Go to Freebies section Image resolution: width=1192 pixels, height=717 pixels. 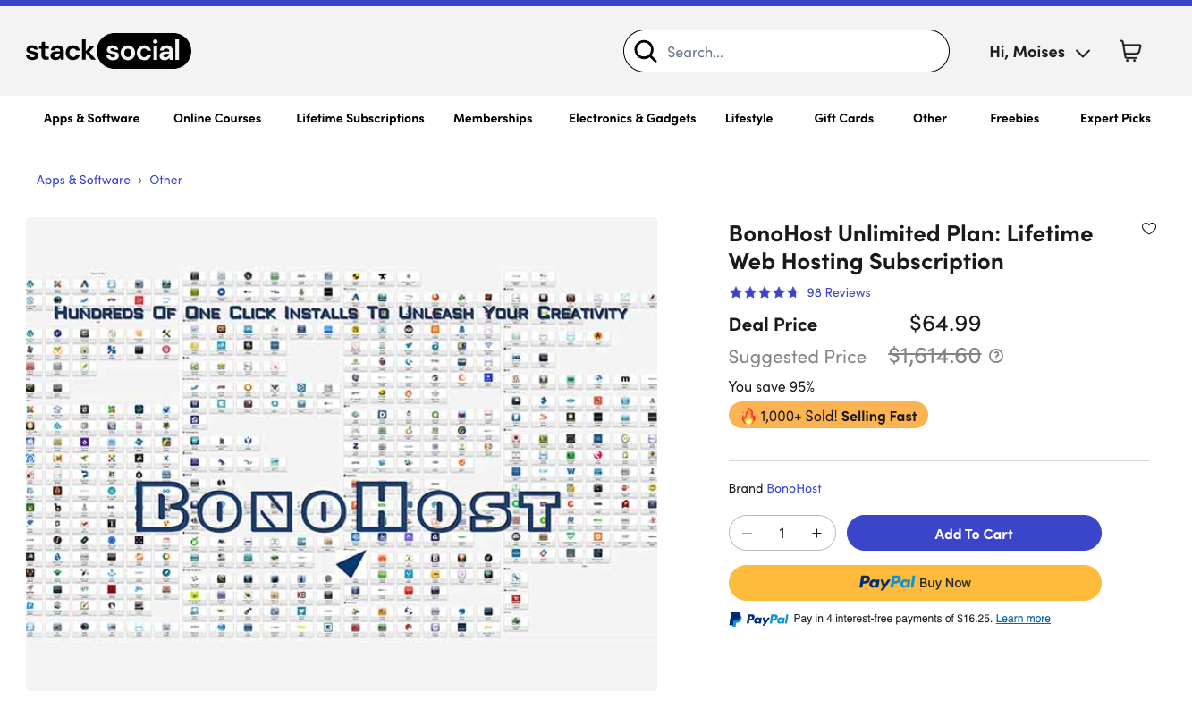point(1014,118)
